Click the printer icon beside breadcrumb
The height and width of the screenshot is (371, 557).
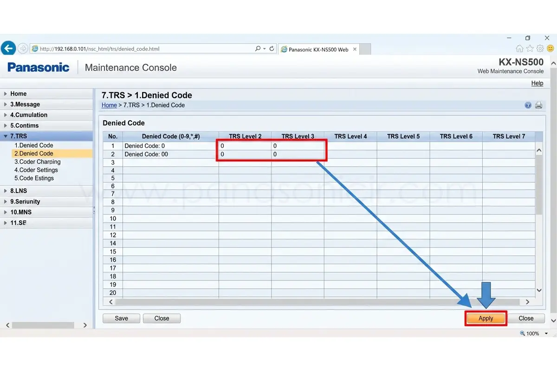click(x=538, y=105)
